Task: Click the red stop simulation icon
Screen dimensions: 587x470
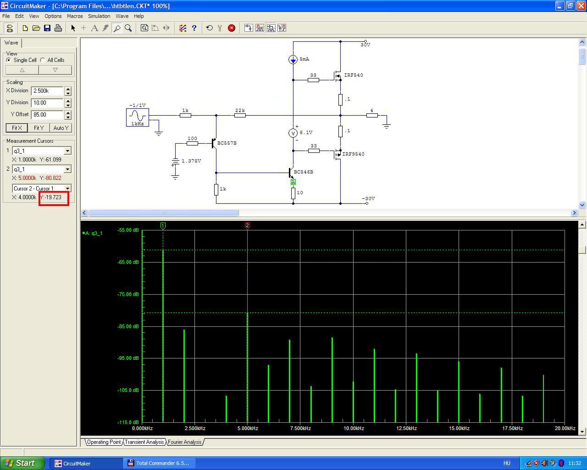Action: pyautogui.click(x=232, y=28)
